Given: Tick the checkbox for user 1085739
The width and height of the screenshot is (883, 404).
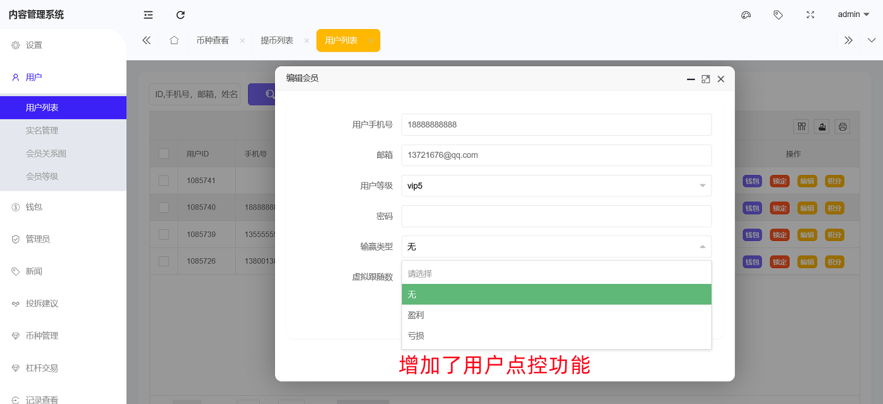Looking at the screenshot, I should [x=164, y=234].
